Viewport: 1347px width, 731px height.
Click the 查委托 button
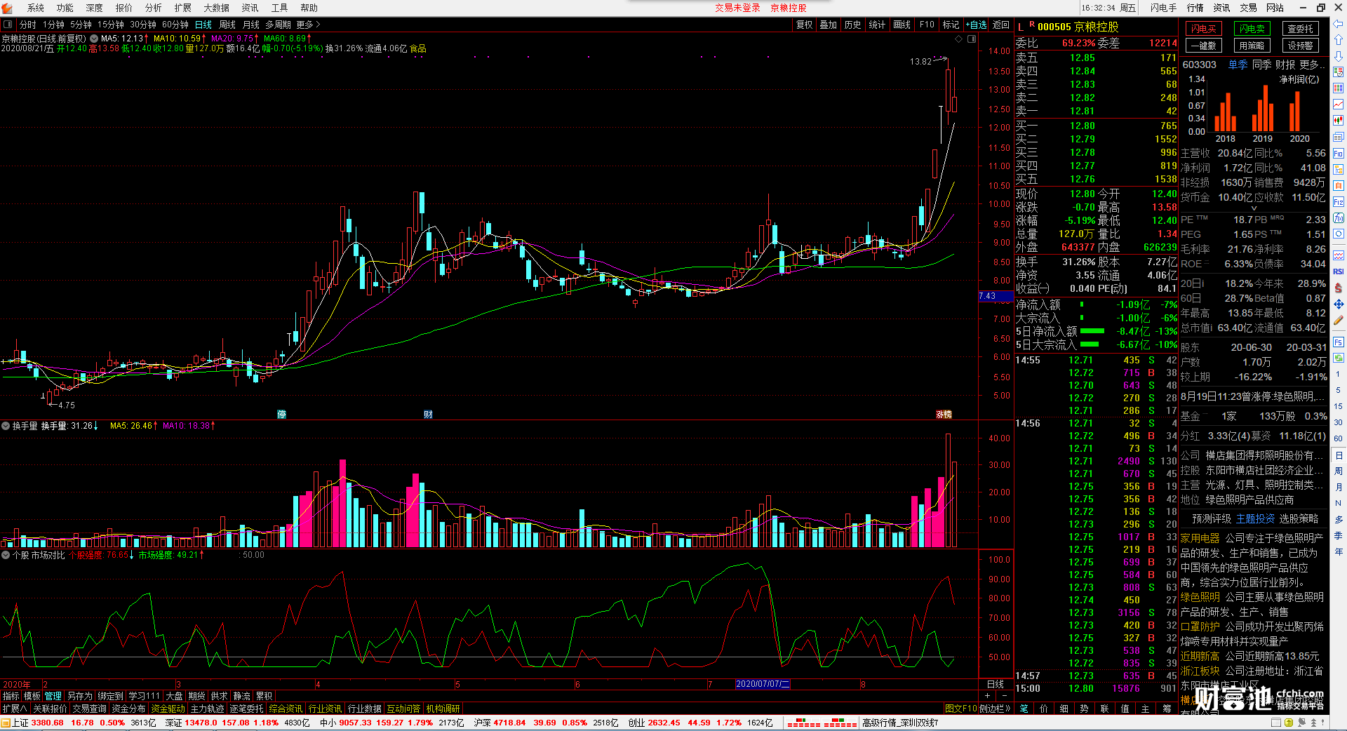(x=1300, y=29)
